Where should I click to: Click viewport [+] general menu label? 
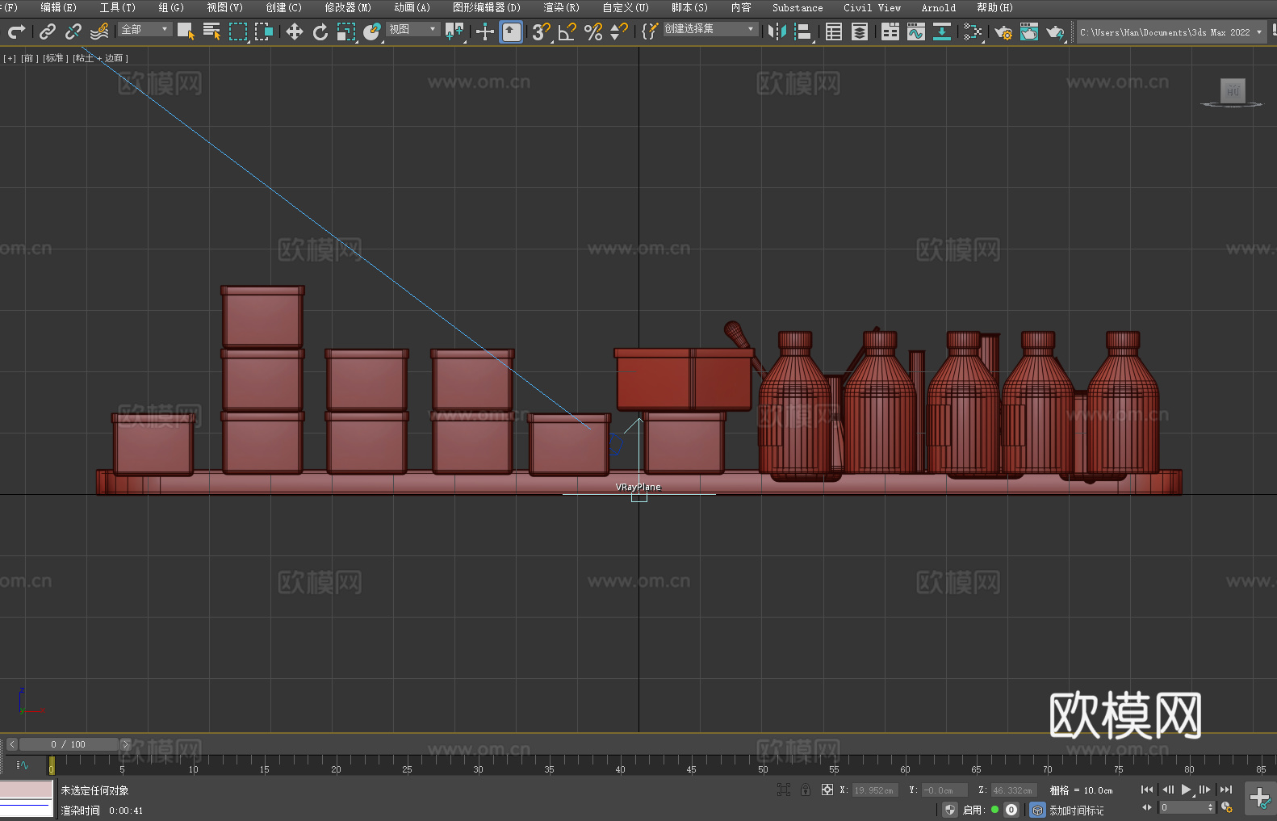click(10, 58)
